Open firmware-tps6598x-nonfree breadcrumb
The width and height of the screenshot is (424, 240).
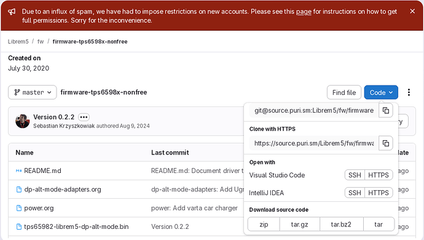90,41
